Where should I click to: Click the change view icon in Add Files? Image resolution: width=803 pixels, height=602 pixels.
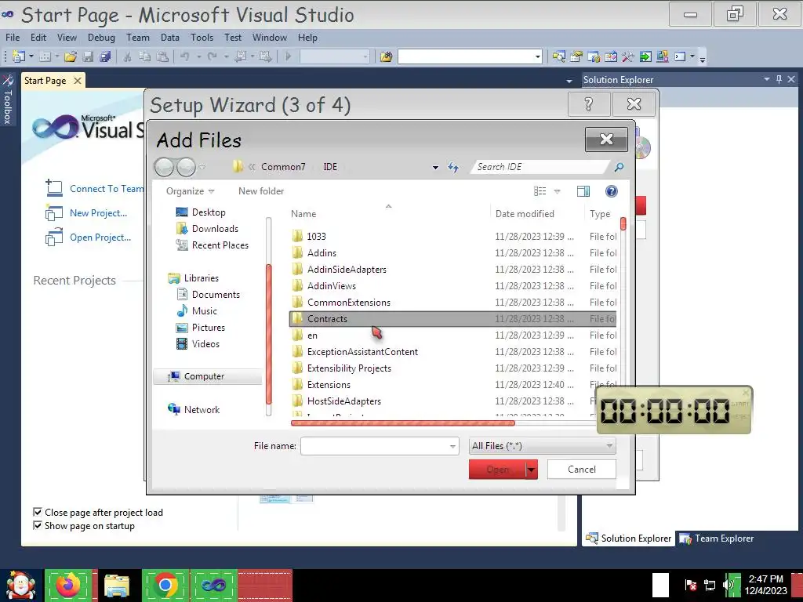pyautogui.click(x=540, y=191)
